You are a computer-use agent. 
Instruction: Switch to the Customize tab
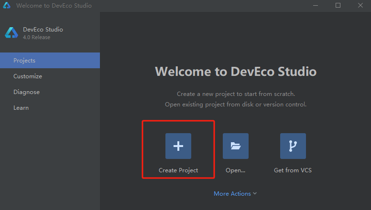click(50, 76)
